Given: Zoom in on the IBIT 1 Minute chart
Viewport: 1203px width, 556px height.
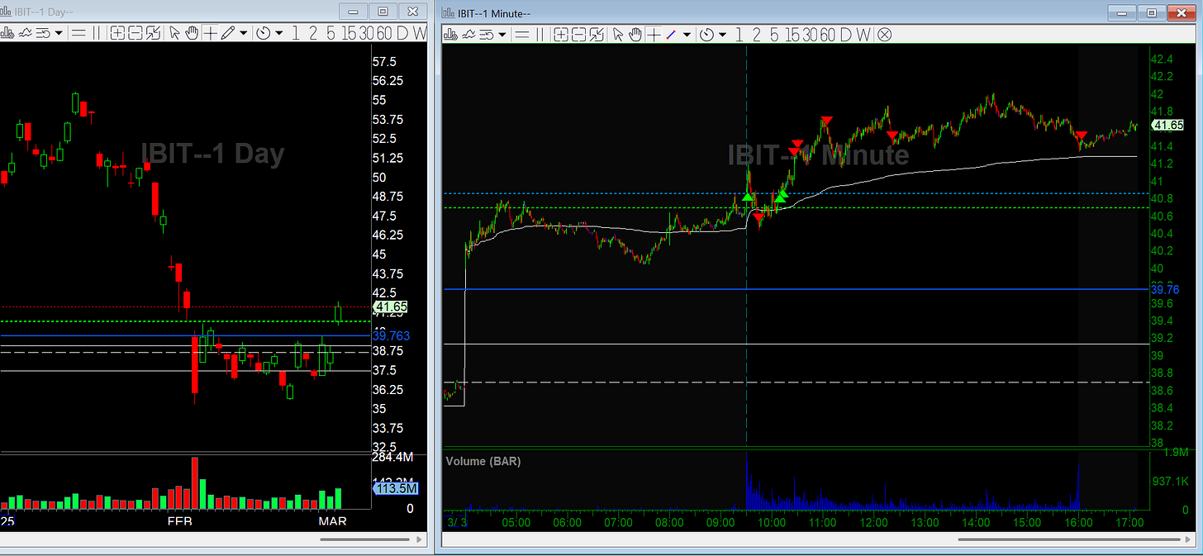Looking at the screenshot, I should (x=561, y=33).
